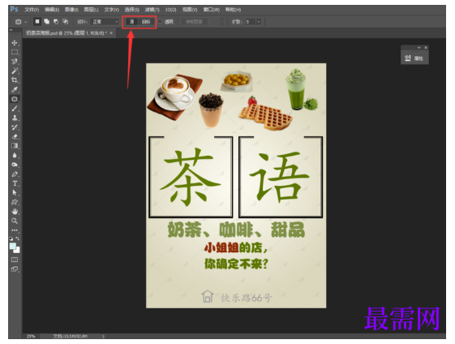Open the Edit Toolbar three-dots menu
This screenshot has width=455, height=344.
point(15,230)
